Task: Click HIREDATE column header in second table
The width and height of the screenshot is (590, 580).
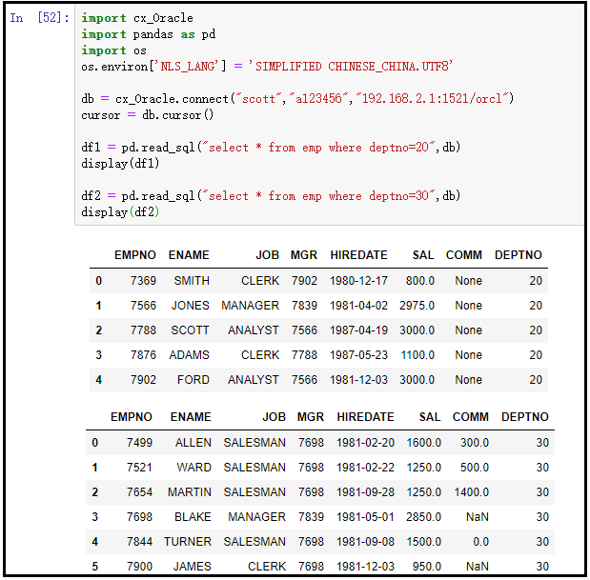Action: (365, 417)
